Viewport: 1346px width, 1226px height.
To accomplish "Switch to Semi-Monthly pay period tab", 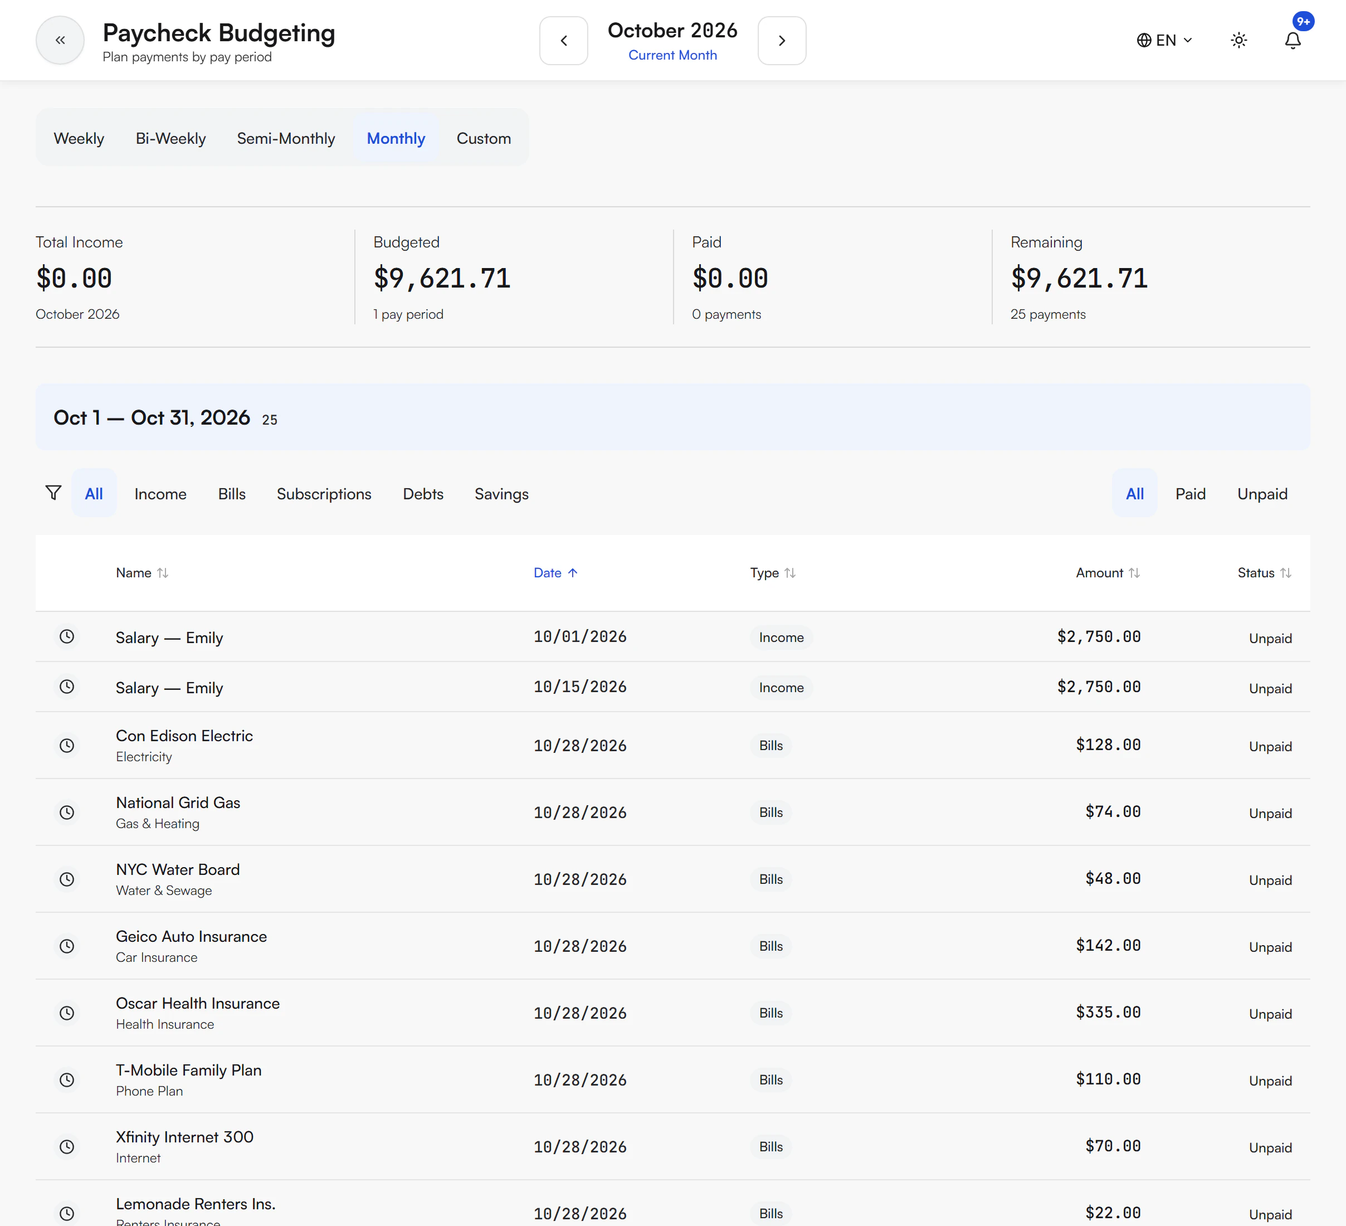I will tap(286, 138).
